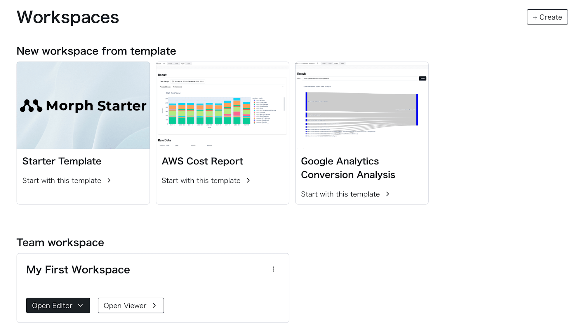Click the Create workspace button
This screenshot has height=335, width=584.
point(547,17)
